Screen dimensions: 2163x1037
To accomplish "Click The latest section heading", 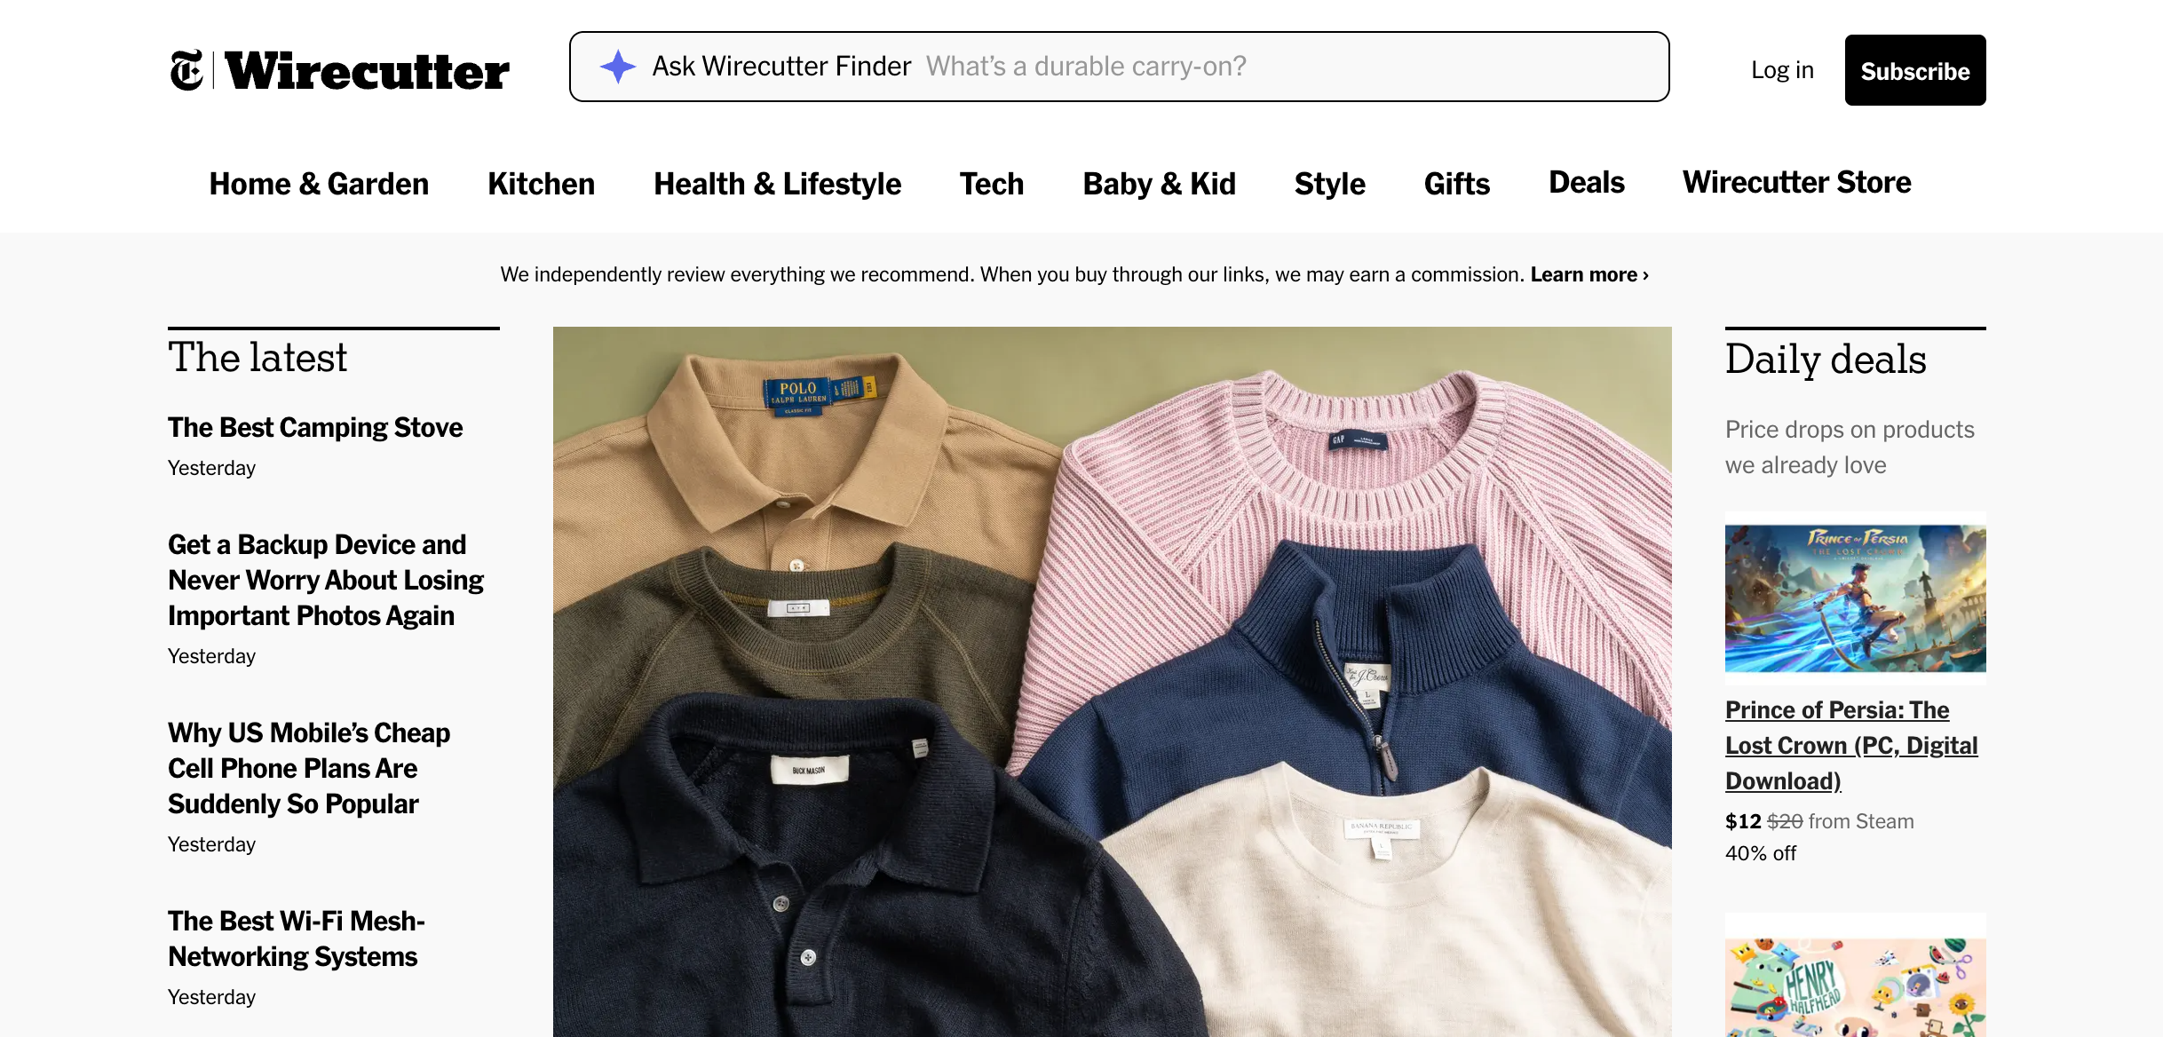I will 257,358.
